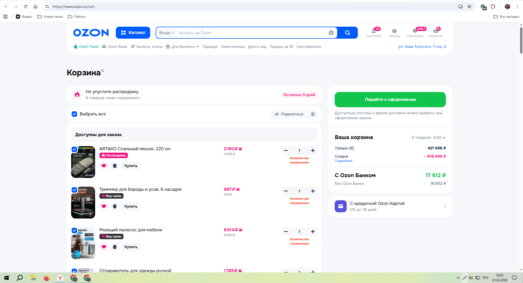Image resolution: width=523 pixels, height=283 pixels.
Task: Expand Для бизнеса menu
Action: 182,47
